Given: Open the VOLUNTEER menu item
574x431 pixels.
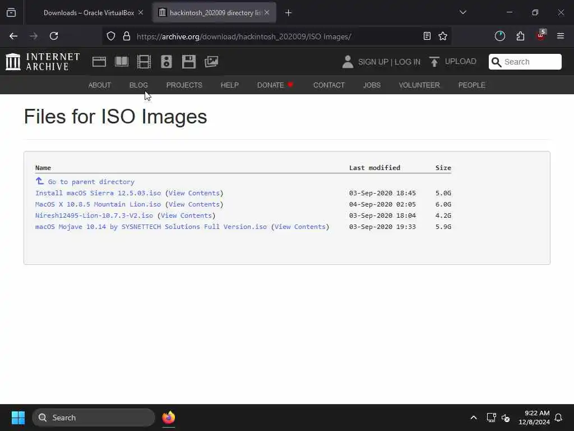Looking at the screenshot, I should (419, 85).
